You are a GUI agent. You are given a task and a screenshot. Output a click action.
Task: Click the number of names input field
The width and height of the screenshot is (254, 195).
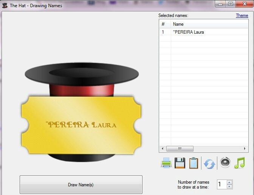click(x=222, y=184)
